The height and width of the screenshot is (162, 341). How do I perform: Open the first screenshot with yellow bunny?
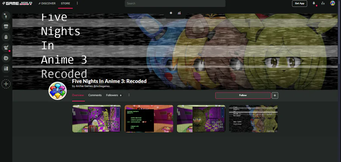pyautogui.click(x=97, y=118)
